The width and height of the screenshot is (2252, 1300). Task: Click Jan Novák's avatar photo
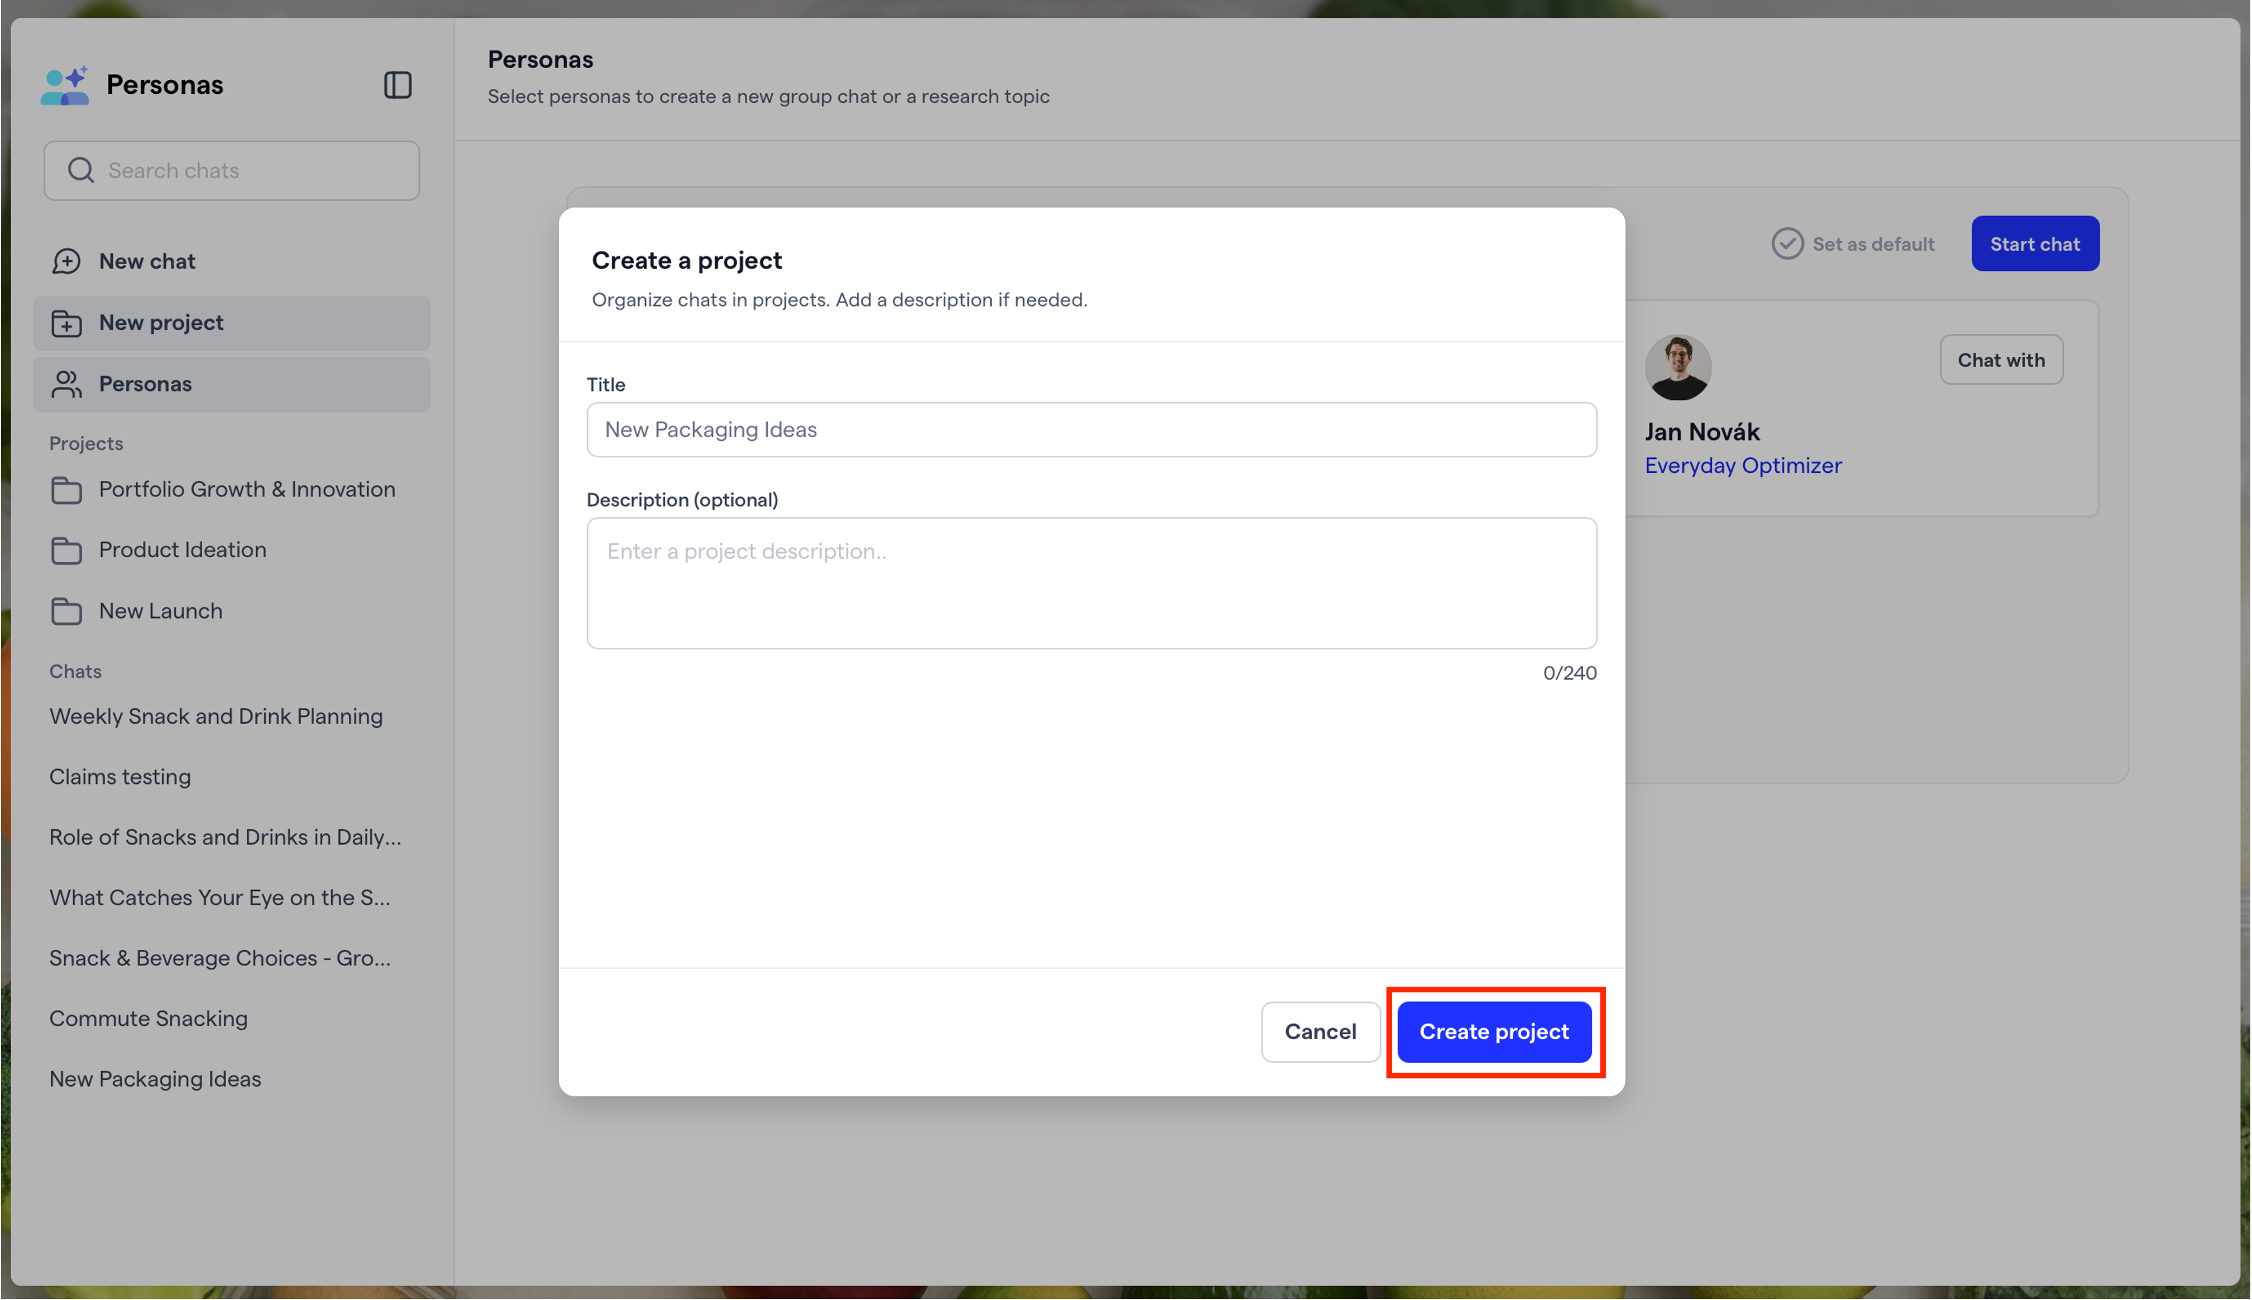pyautogui.click(x=1677, y=367)
